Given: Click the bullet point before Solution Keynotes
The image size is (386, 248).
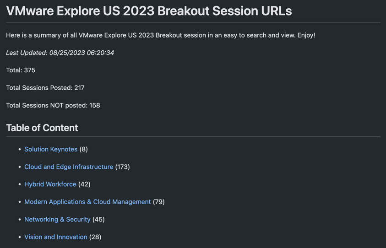Looking at the screenshot, I should pos(20,149).
